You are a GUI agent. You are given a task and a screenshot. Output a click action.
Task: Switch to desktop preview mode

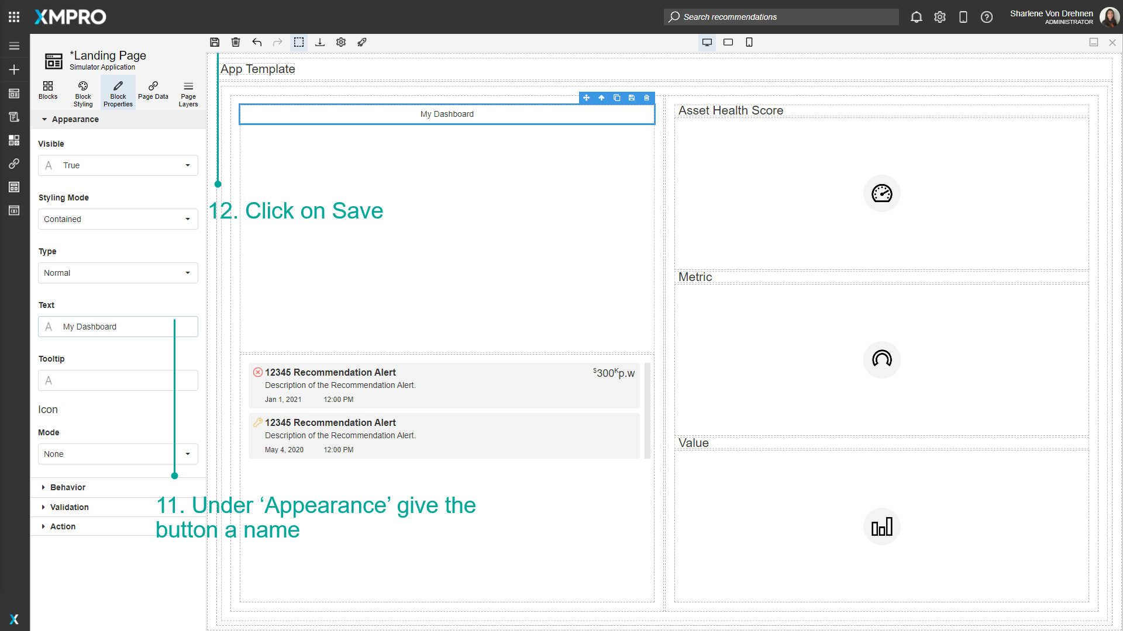pyautogui.click(x=707, y=42)
